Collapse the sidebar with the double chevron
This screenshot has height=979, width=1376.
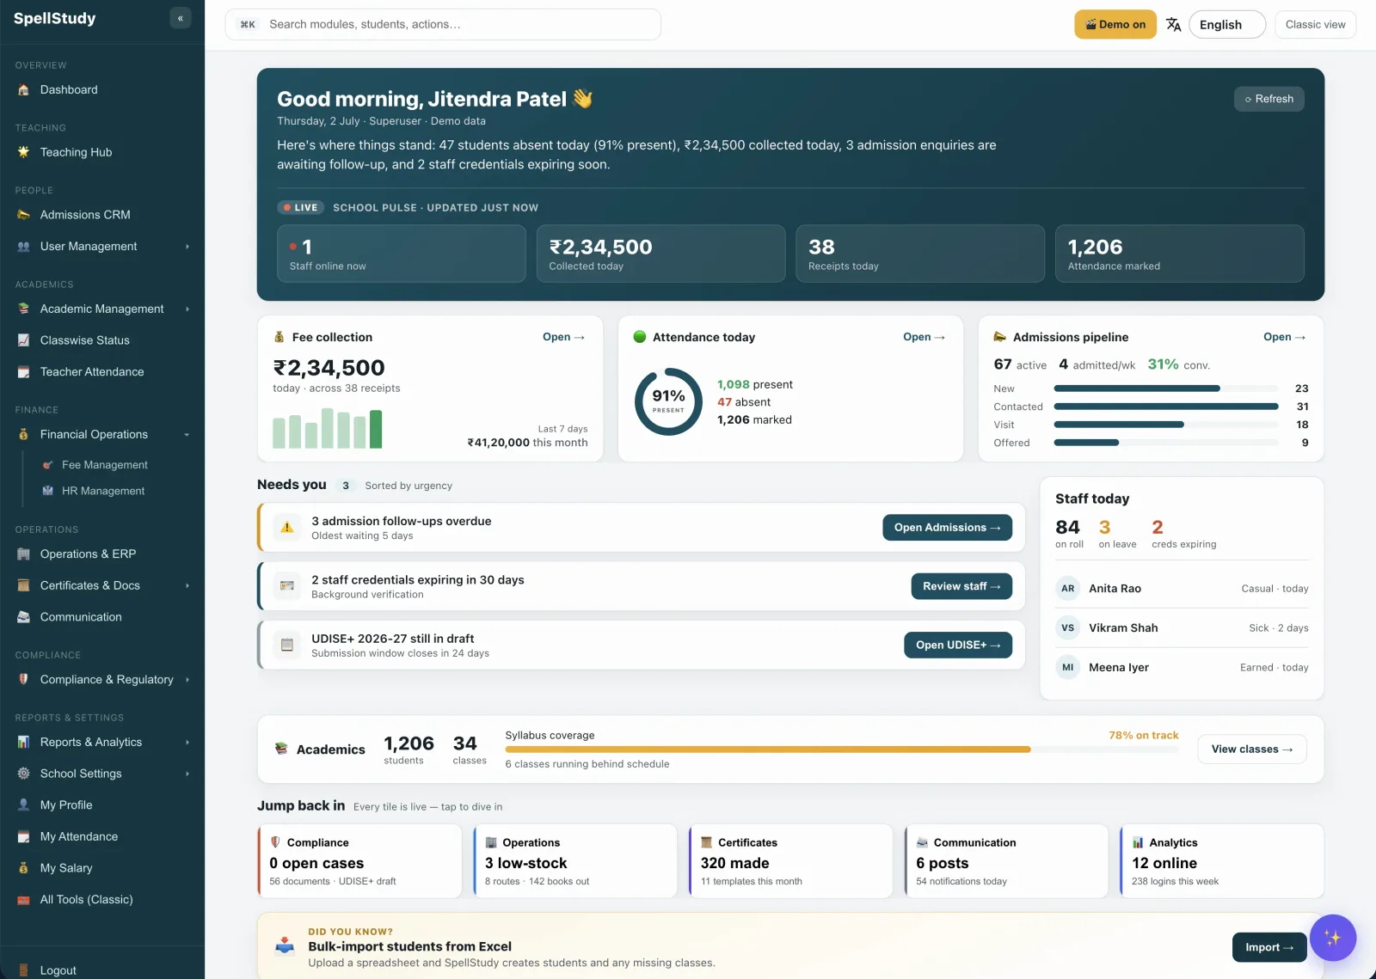[x=181, y=18]
